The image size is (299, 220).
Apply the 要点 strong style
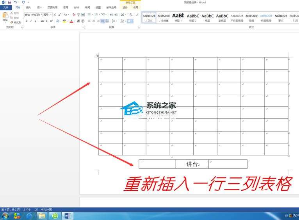281,18
